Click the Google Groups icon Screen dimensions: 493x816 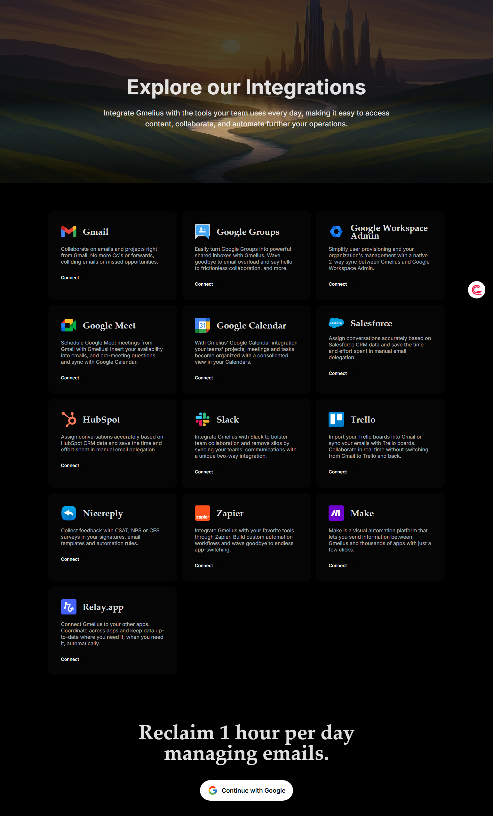[203, 232]
